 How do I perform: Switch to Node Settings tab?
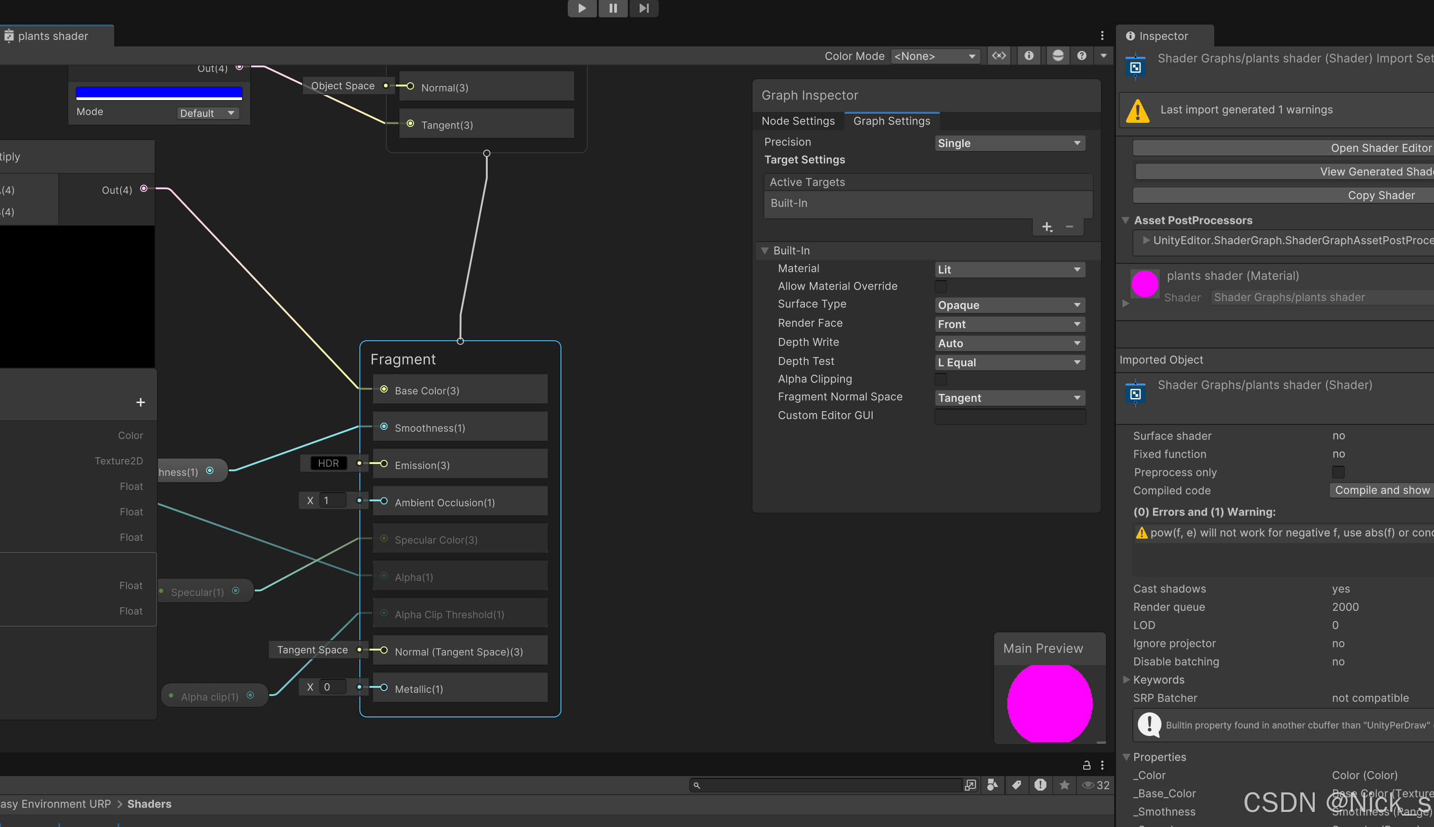point(798,121)
